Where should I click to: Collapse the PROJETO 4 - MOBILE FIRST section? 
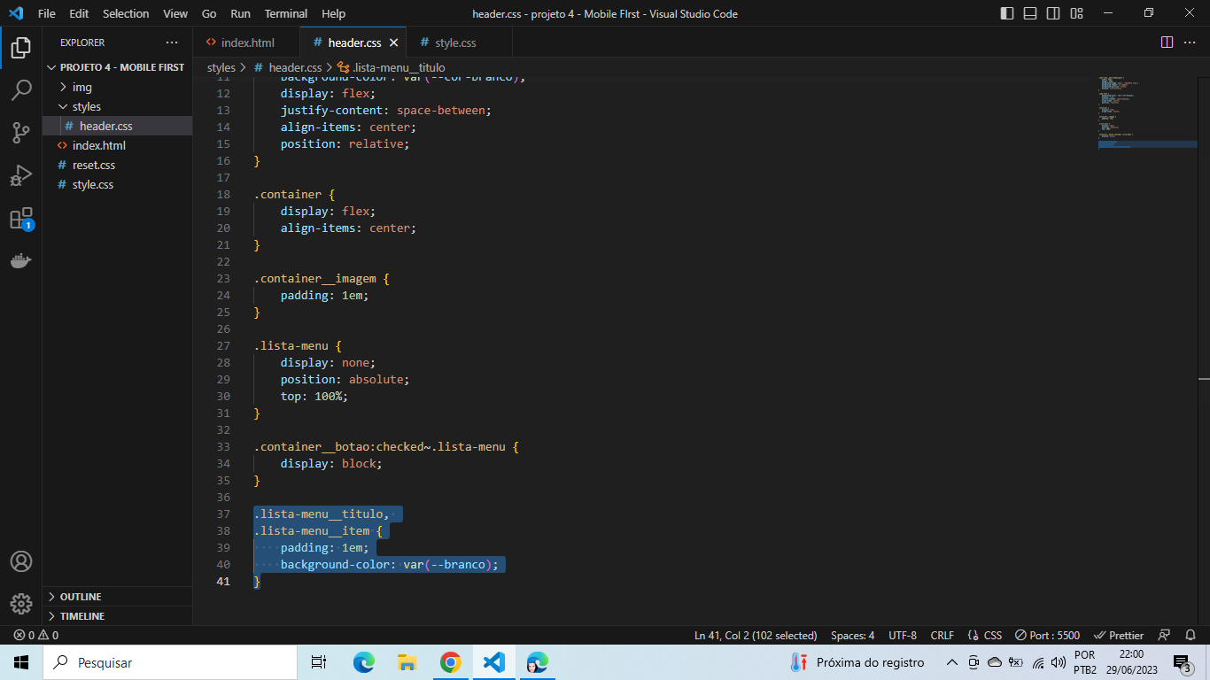click(x=118, y=67)
